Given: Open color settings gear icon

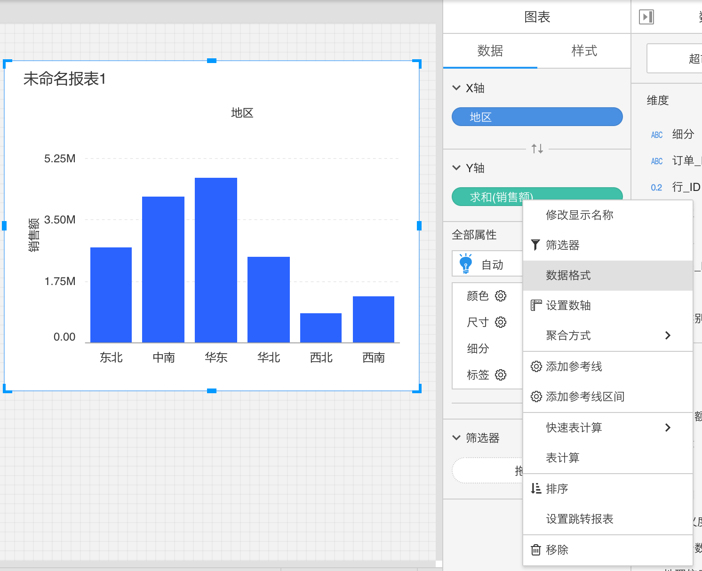Looking at the screenshot, I should click(x=501, y=296).
